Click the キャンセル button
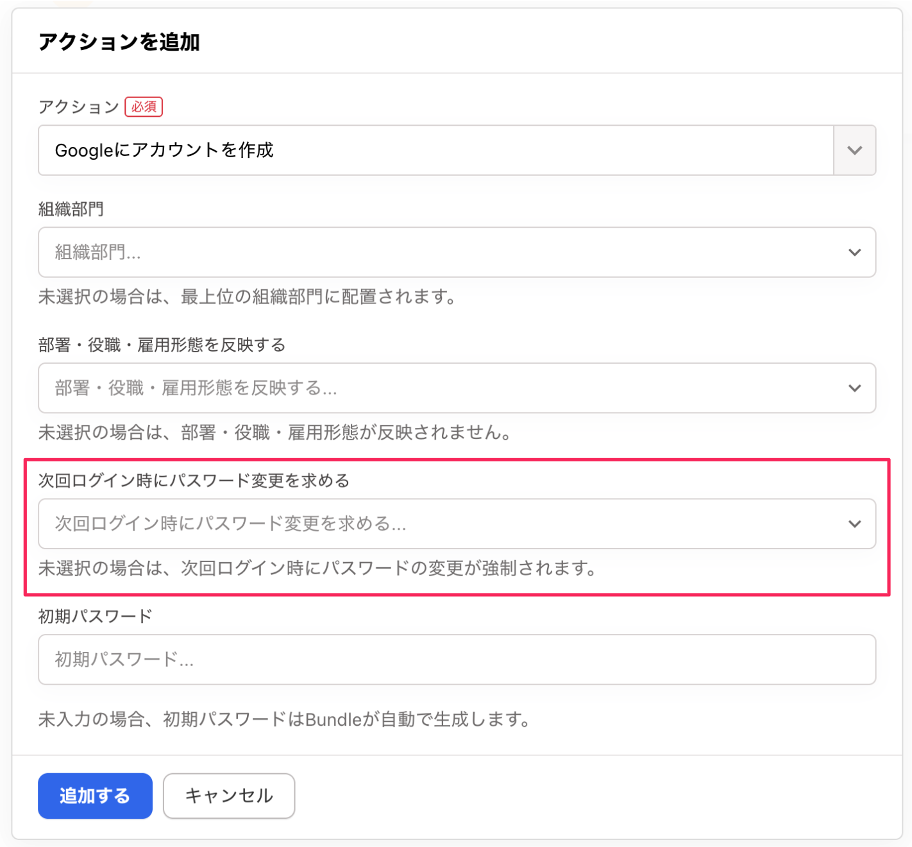The height and width of the screenshot is (847, 912). (x=229, y=796)
